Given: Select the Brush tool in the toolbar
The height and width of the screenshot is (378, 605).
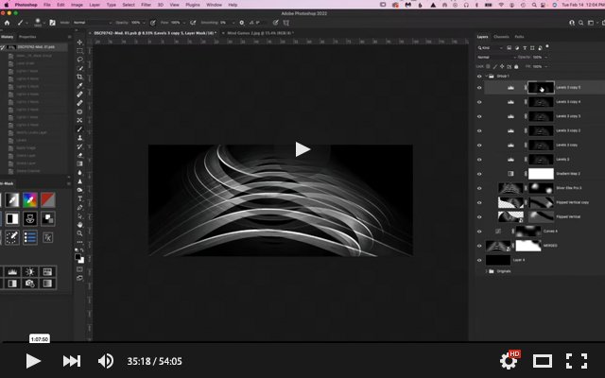Looking at the screenshot, I should [79, 129].
